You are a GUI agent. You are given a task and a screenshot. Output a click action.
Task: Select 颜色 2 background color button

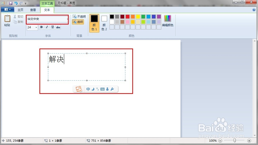coord(104,23)
